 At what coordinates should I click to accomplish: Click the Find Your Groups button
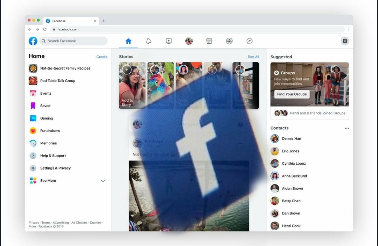coord(292,94)
